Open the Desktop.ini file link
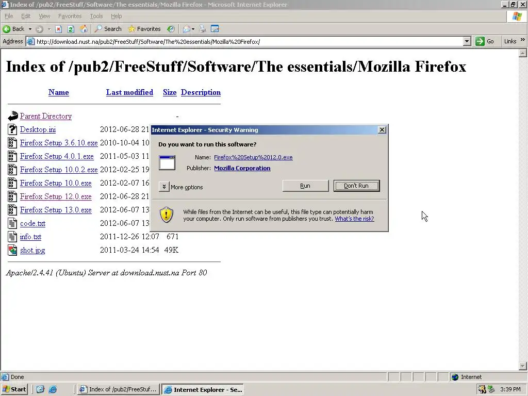528x396 pixels. coord(38,129)
